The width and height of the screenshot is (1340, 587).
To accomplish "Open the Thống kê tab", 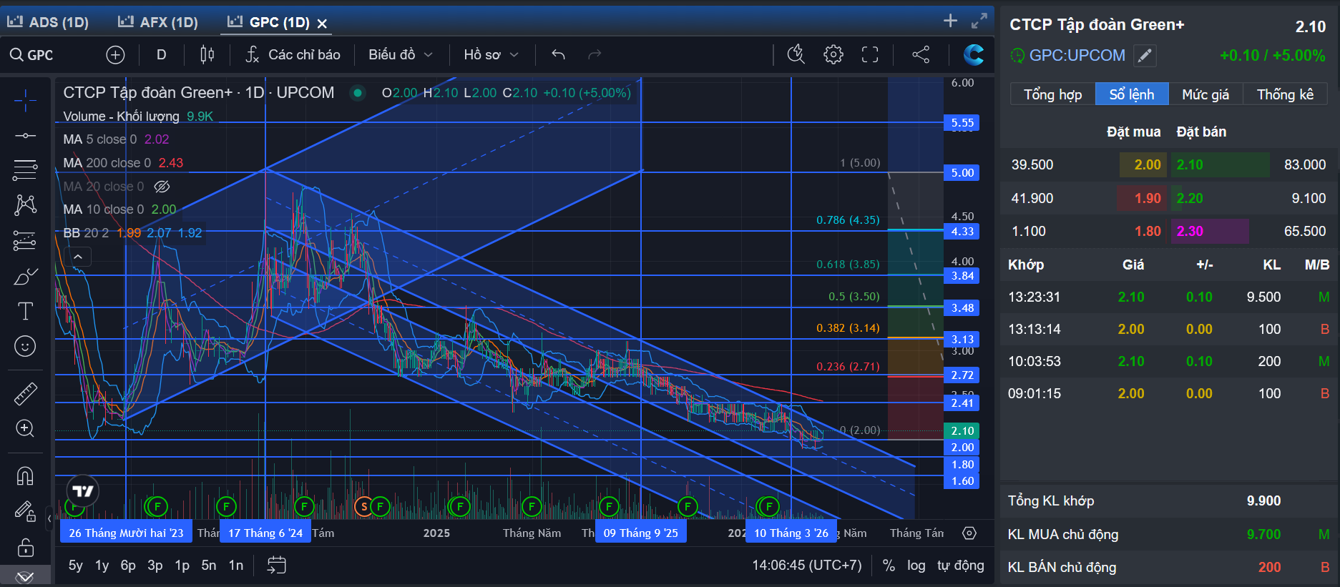I will (1285, 94).
